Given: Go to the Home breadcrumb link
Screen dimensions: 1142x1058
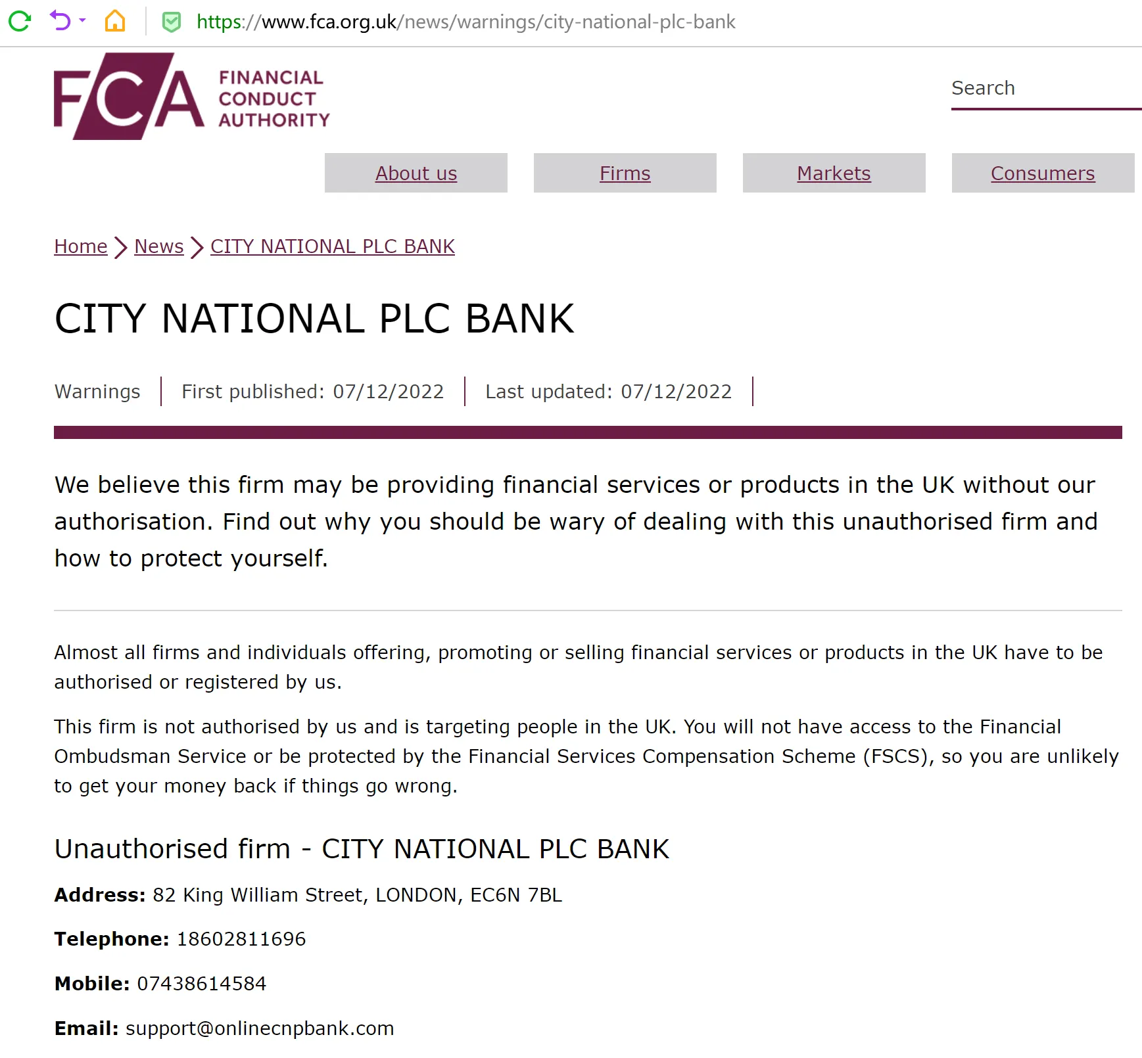Looking at the screenshot, I should pos(81,246).
